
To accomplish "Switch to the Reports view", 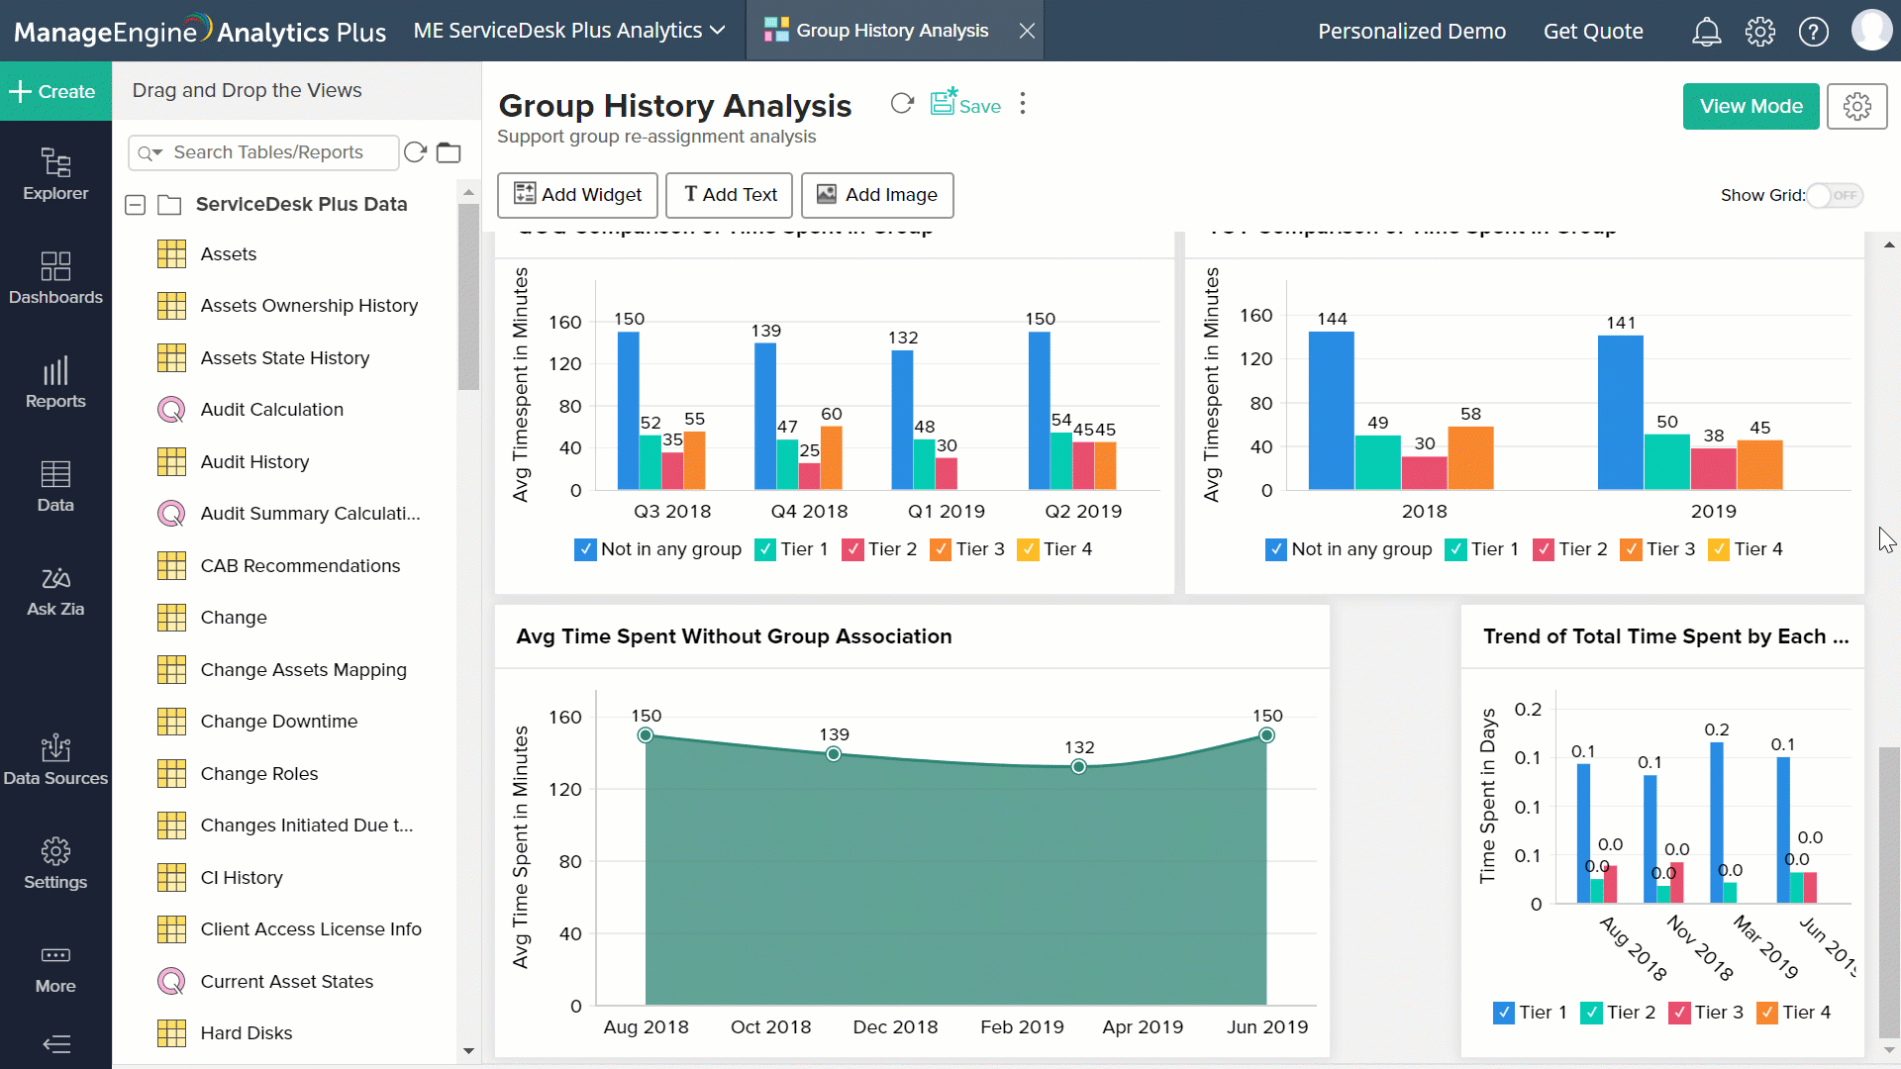I will (54, 384).
